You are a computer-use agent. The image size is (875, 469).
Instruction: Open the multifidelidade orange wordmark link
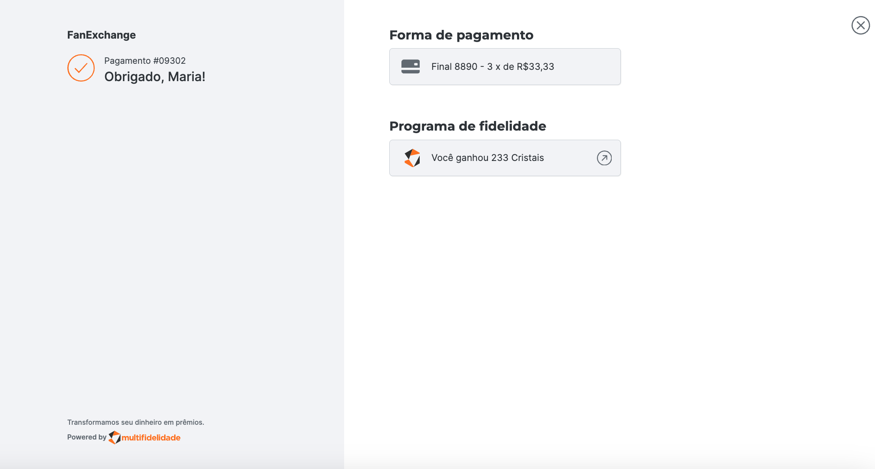click(x=151, y=437)
